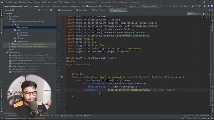Click the warnings indicator in editor corner
This screenshot has width=214, height=120.
(203, 18)
